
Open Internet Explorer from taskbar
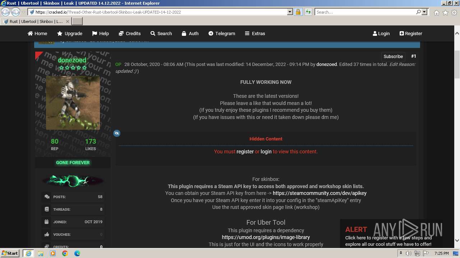(x=28, y=253)
